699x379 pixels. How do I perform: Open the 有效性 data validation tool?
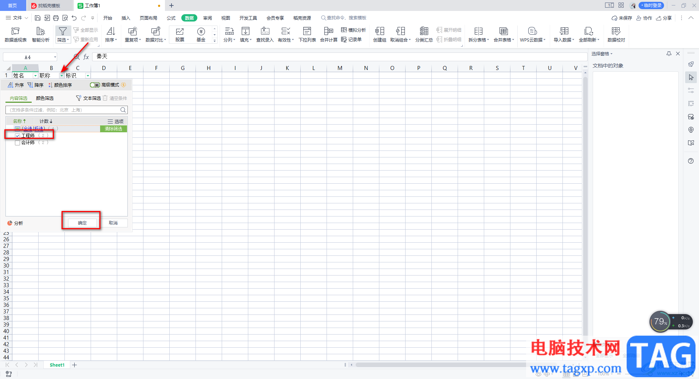click(x=286, y=35)
